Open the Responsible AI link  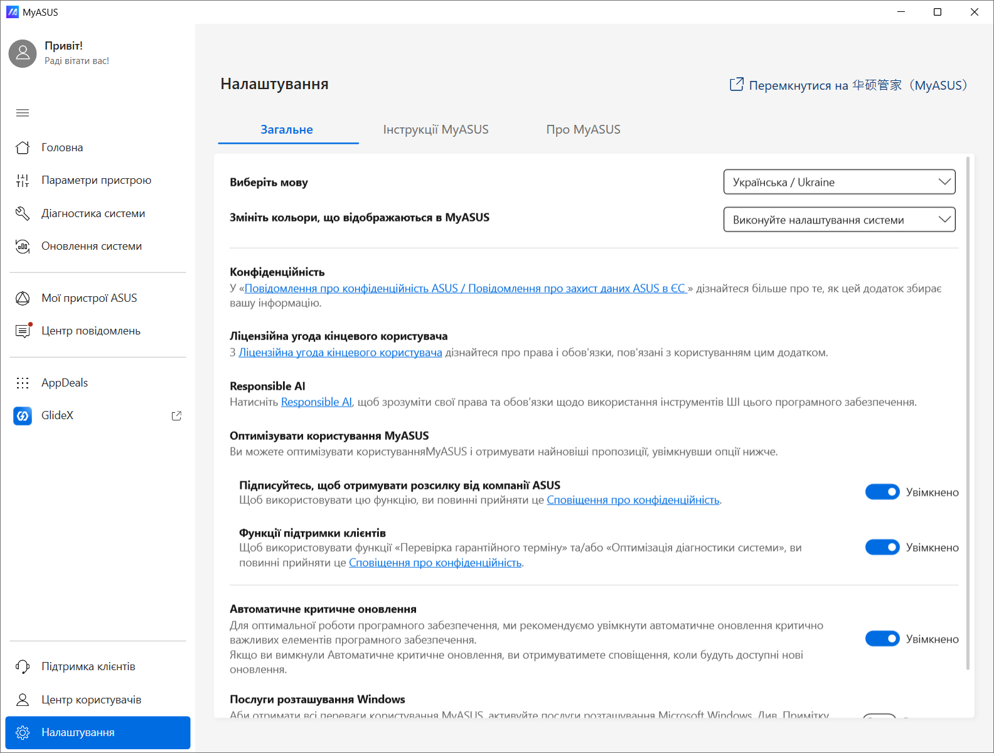[x=316, y=402]
